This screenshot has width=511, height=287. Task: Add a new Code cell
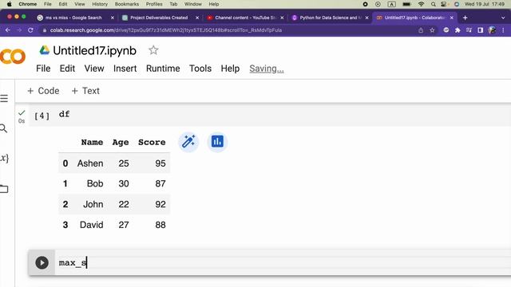click(43, 91)
